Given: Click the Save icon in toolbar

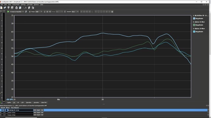Looking at the screenshot, I should [9, 8].
